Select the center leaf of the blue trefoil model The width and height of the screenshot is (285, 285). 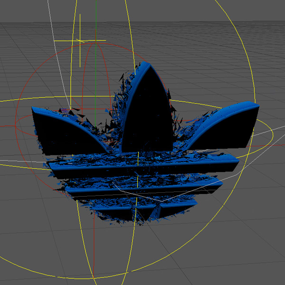point(147,109)
